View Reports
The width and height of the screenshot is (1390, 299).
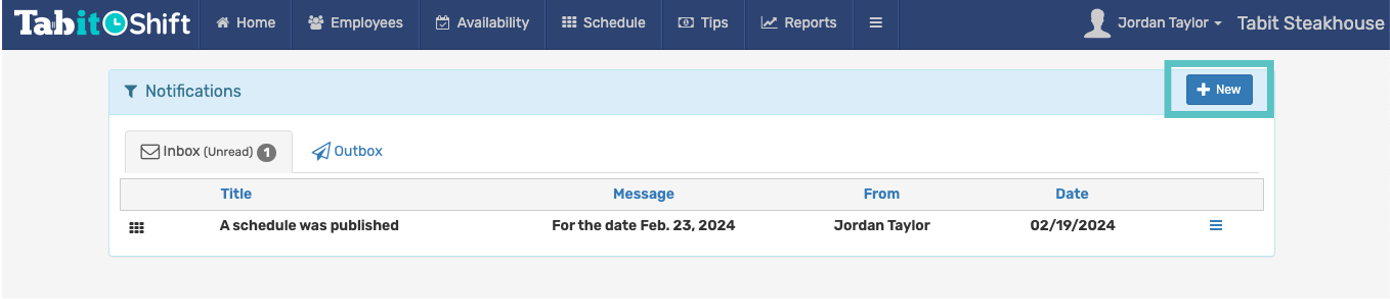(x=799, y=23)
